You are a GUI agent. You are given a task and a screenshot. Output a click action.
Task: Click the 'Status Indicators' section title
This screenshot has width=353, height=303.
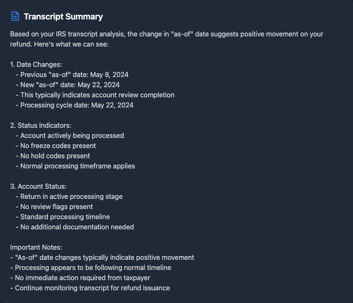tap(41, 125)
